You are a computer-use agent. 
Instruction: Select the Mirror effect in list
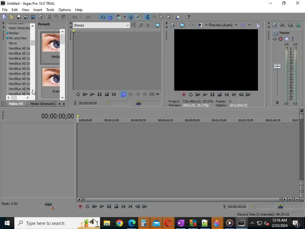click(x=13, y=43)
